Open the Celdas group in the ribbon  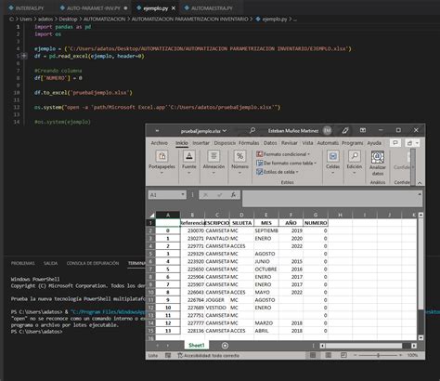pos(332,163)
